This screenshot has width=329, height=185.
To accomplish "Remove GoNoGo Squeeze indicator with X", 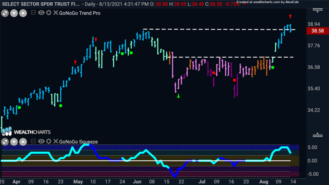I will click(56, 141).
